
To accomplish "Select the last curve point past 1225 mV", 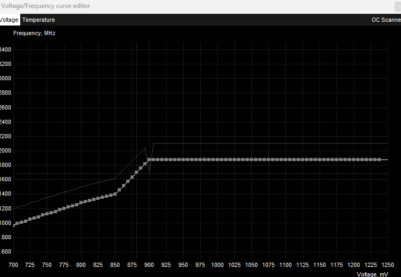I will tap(379, 160).
